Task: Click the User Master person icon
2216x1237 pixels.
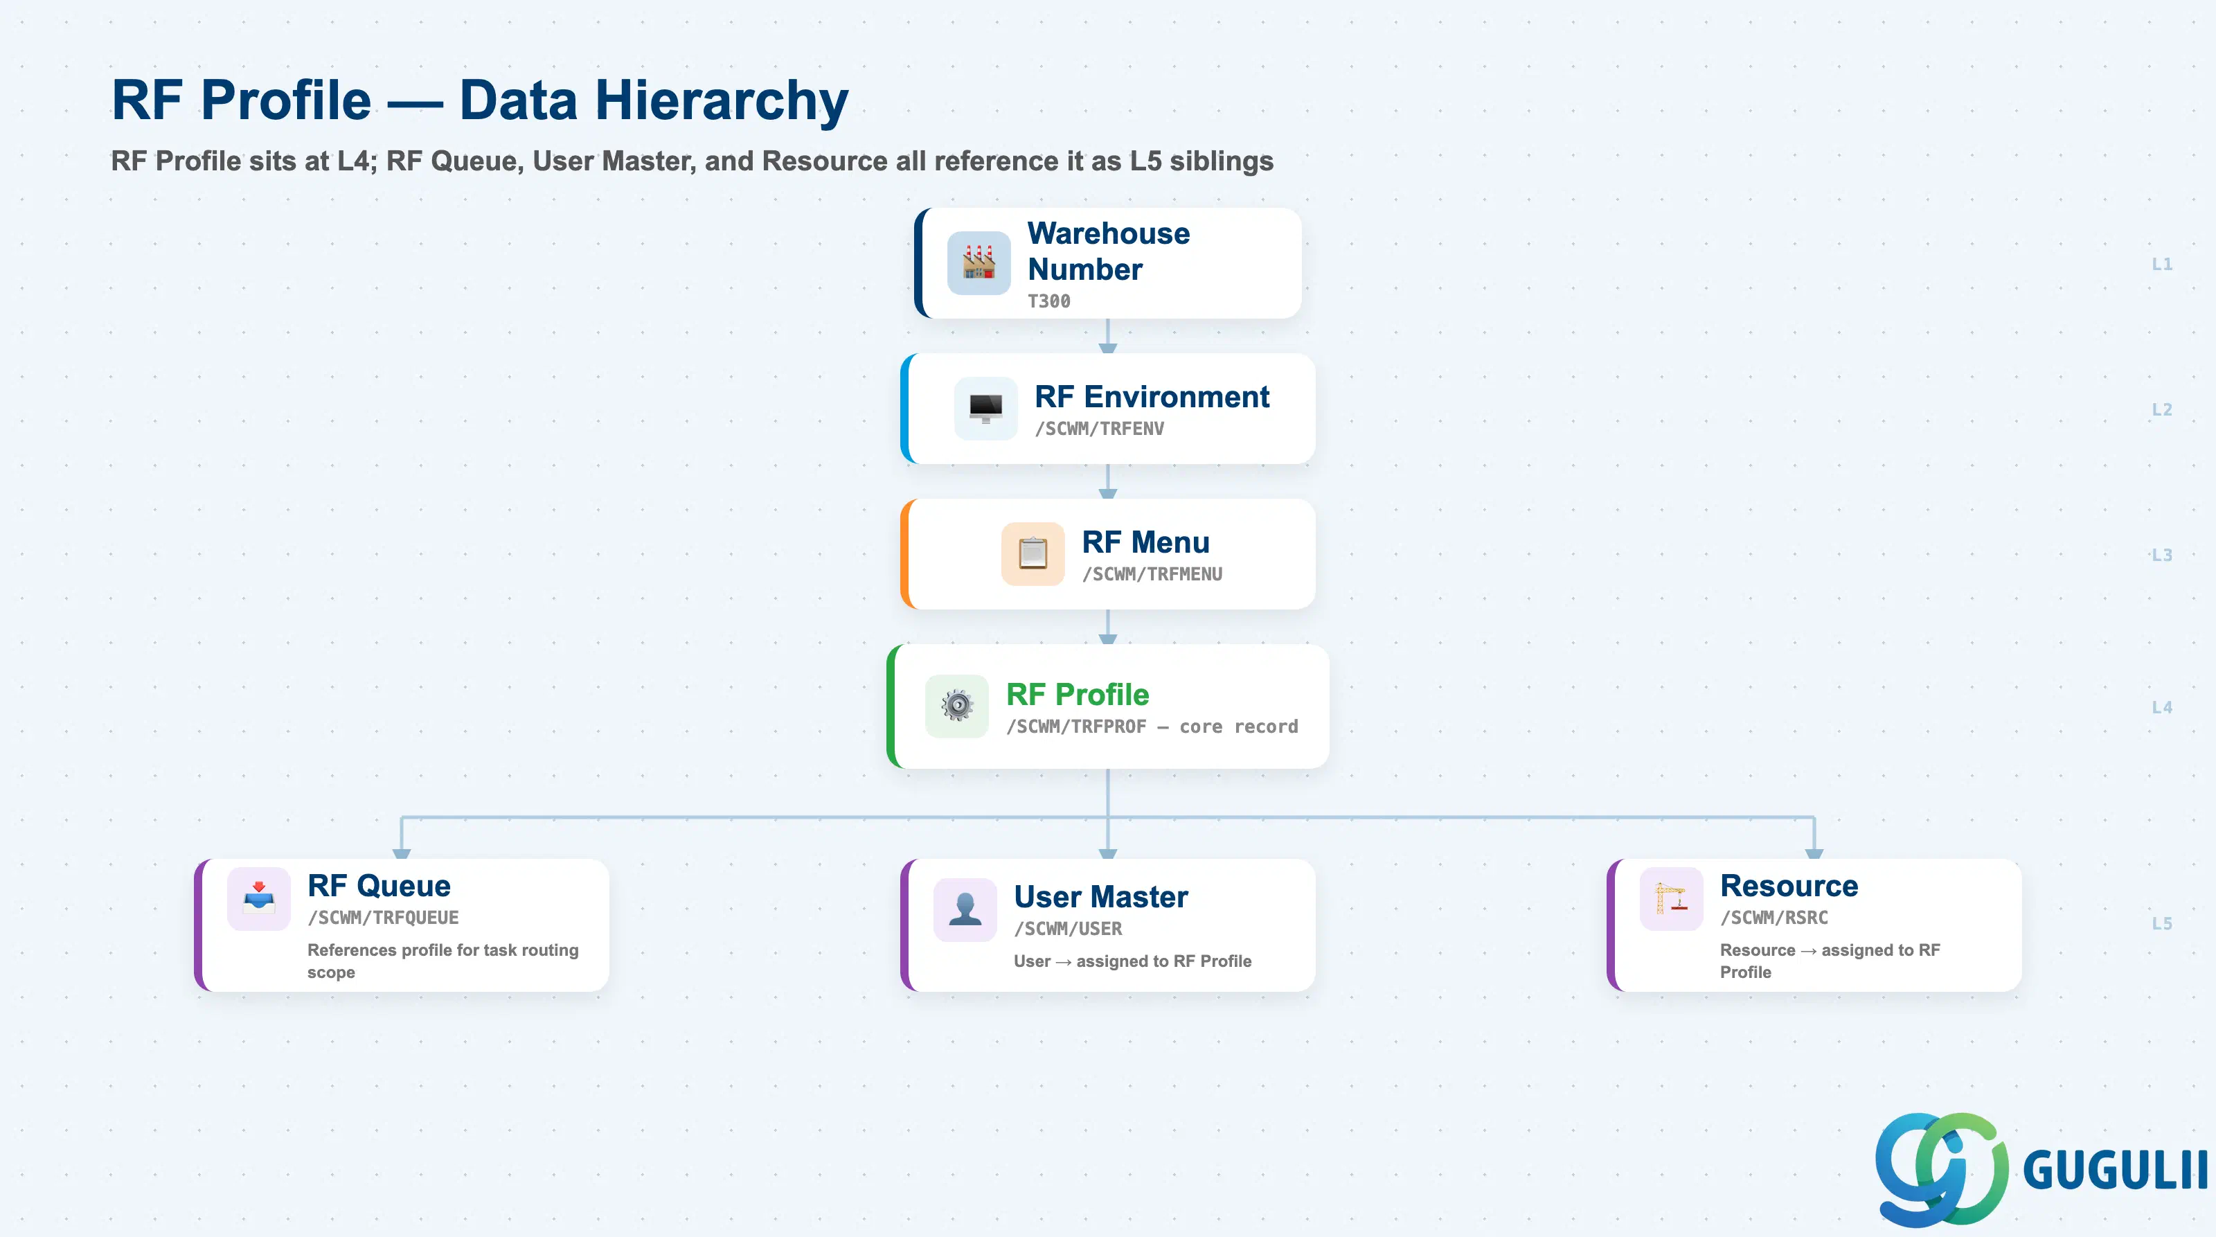Action: tap(965, 910)
